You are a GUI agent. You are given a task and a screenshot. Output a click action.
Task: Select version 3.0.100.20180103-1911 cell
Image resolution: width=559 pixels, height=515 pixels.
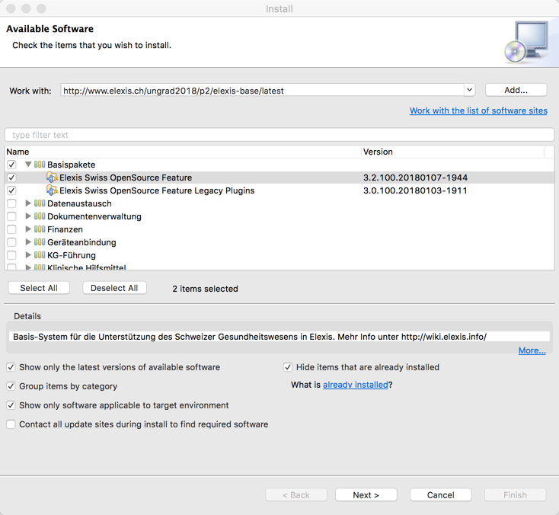click(x=415, y=190)
